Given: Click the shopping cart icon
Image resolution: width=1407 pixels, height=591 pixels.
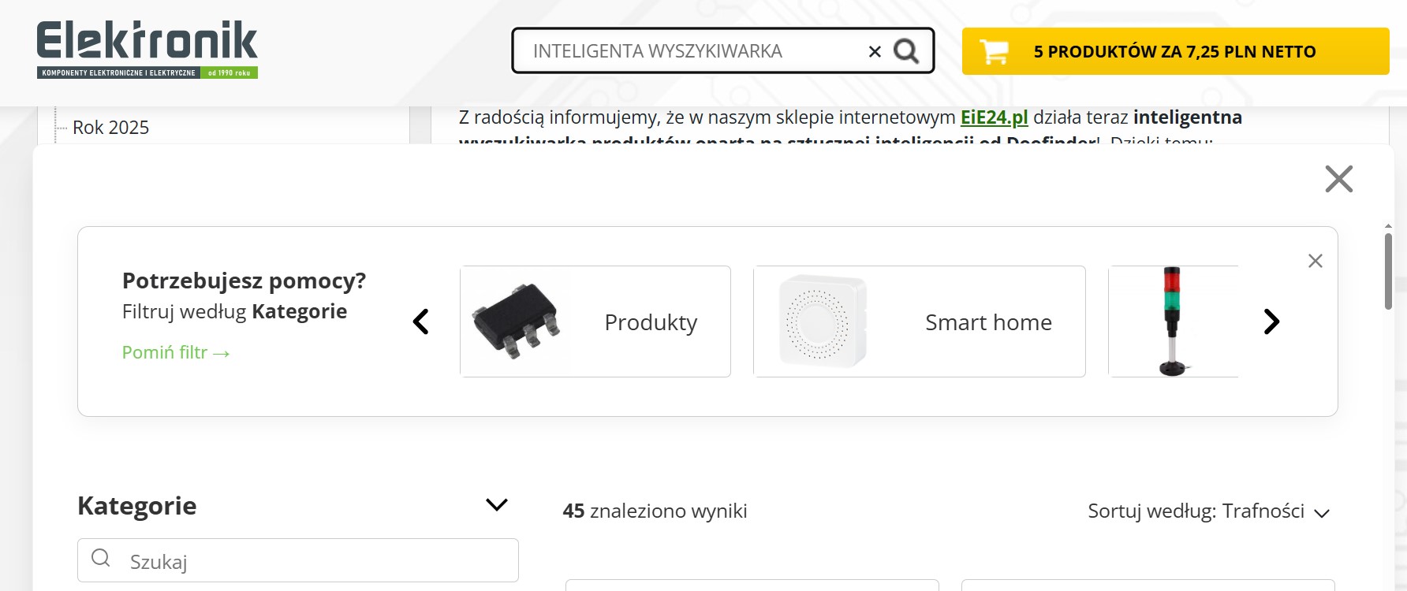Looking at the screenshot, I should 994,52.
